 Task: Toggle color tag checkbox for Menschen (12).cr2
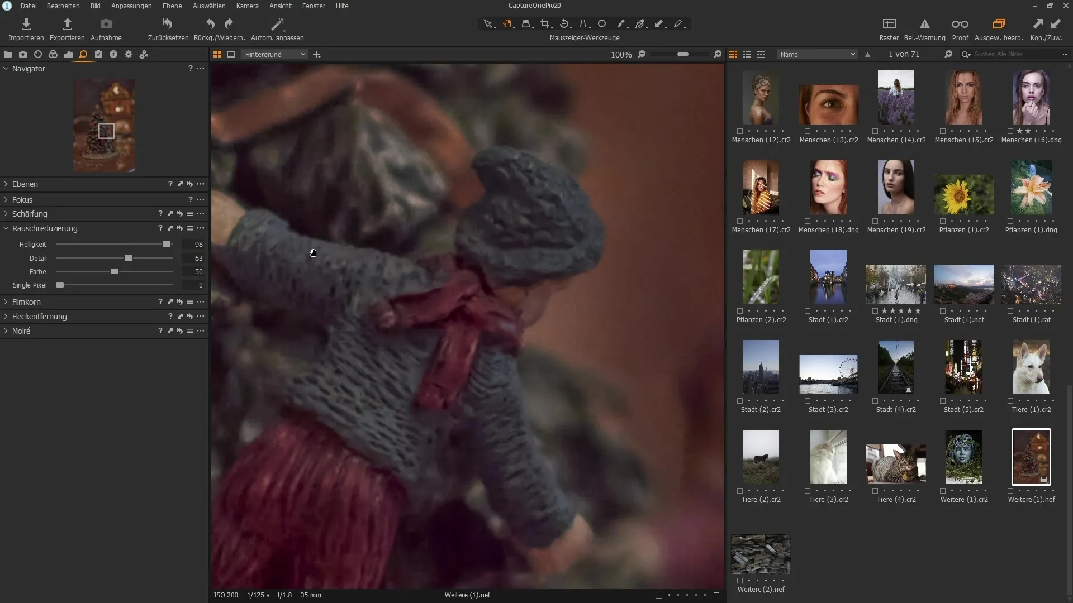pos(740,131)
